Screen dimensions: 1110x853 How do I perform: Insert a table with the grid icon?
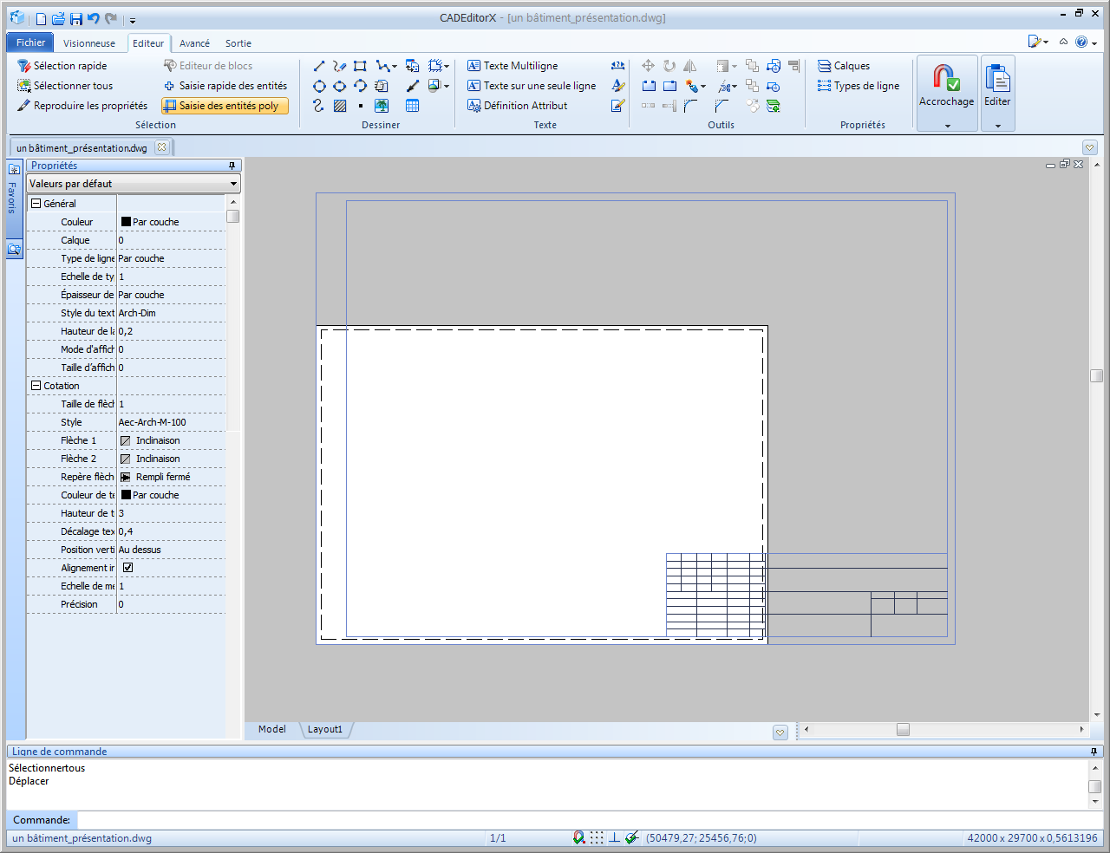coord(412,106)
